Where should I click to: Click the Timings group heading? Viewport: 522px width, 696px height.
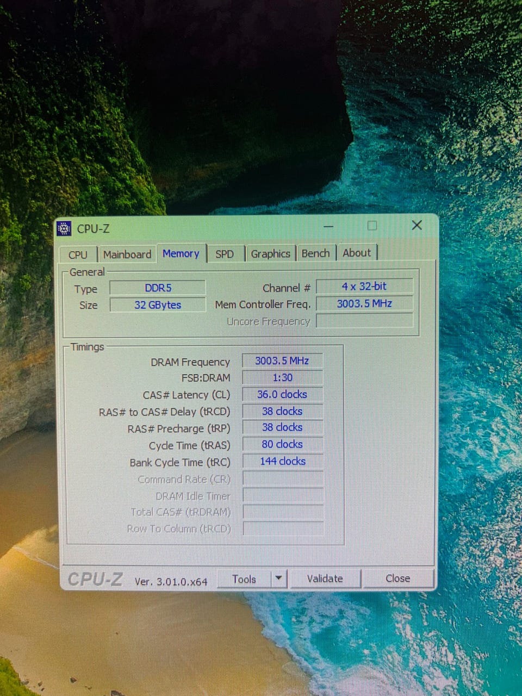(x=87, y=347)
